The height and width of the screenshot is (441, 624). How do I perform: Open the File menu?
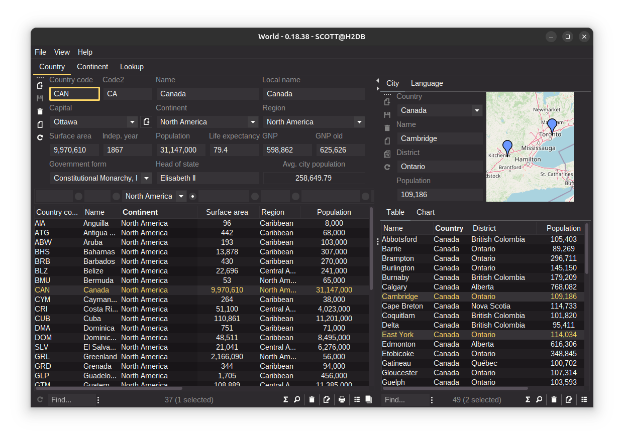point(40,52)
